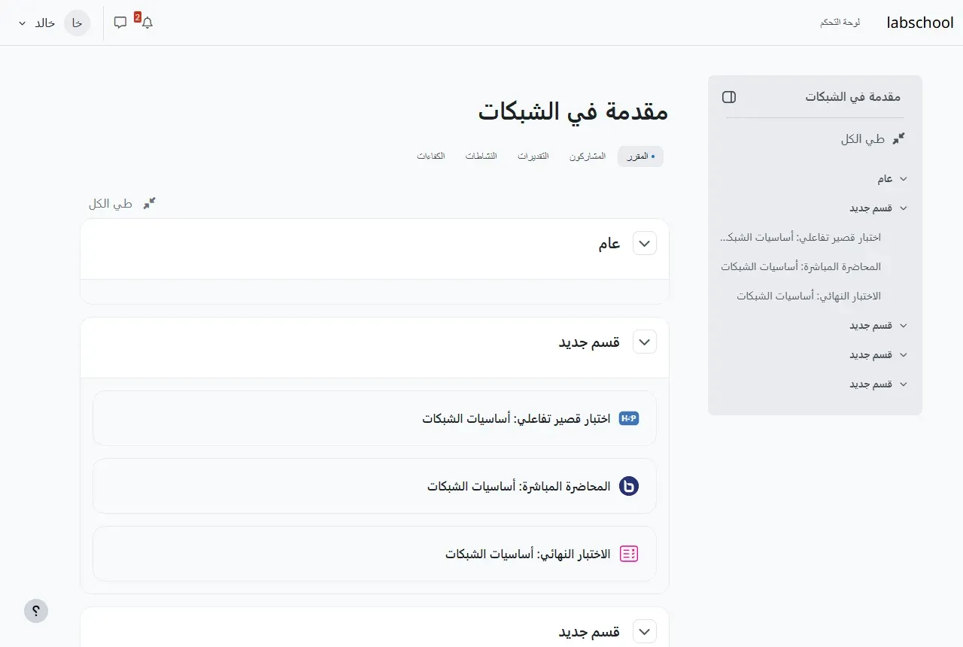
Task: Open اختبار قصير تفاعلي: أساسيات الشبكات activity link
Action: pos(516,418)
